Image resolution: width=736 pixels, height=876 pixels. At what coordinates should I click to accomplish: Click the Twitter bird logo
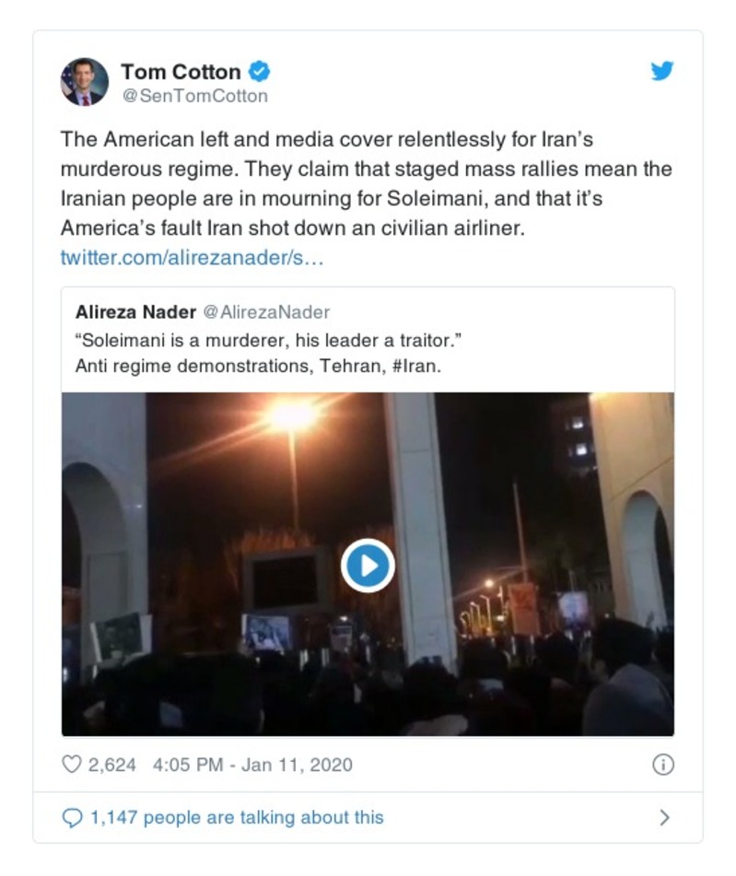pos(661,71)
